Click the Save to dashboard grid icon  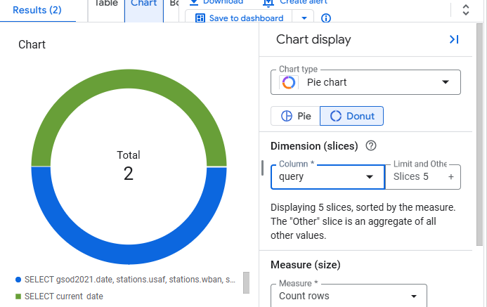200,18
